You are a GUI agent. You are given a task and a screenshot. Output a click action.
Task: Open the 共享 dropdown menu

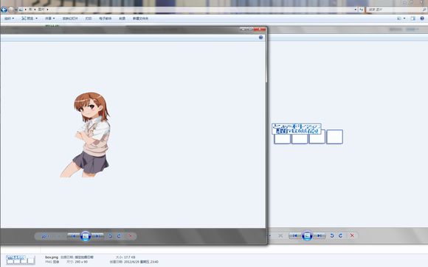(50, 18)
